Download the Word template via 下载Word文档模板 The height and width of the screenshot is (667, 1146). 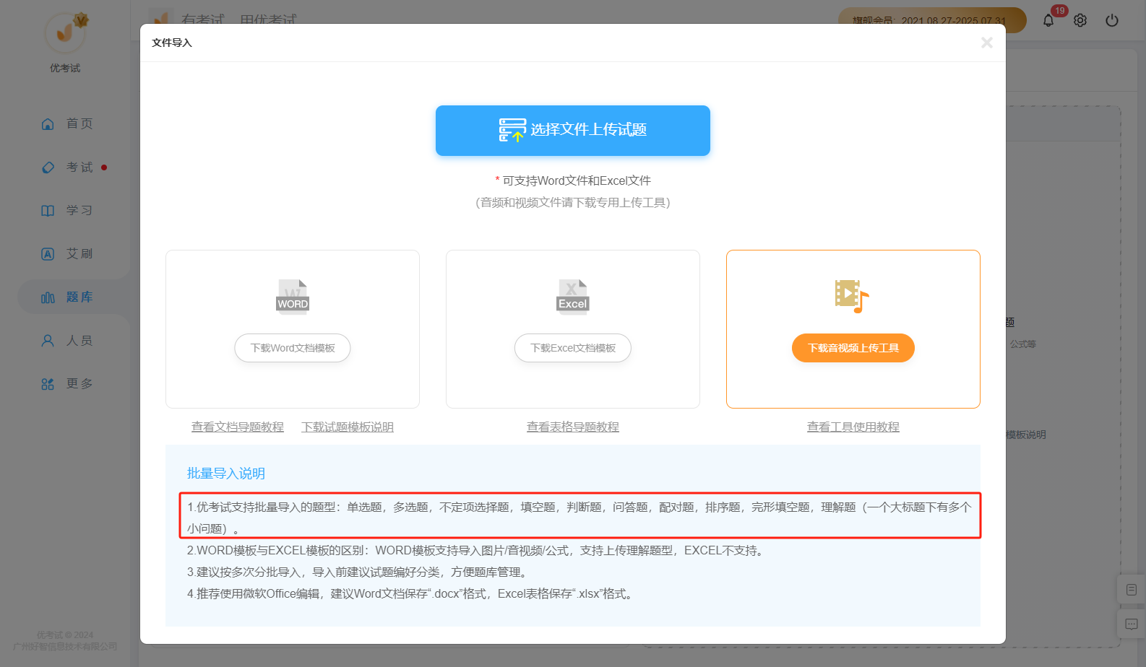[293, 348]
